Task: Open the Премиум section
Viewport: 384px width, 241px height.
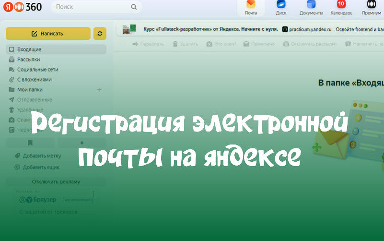Action: tap(371, 8)
